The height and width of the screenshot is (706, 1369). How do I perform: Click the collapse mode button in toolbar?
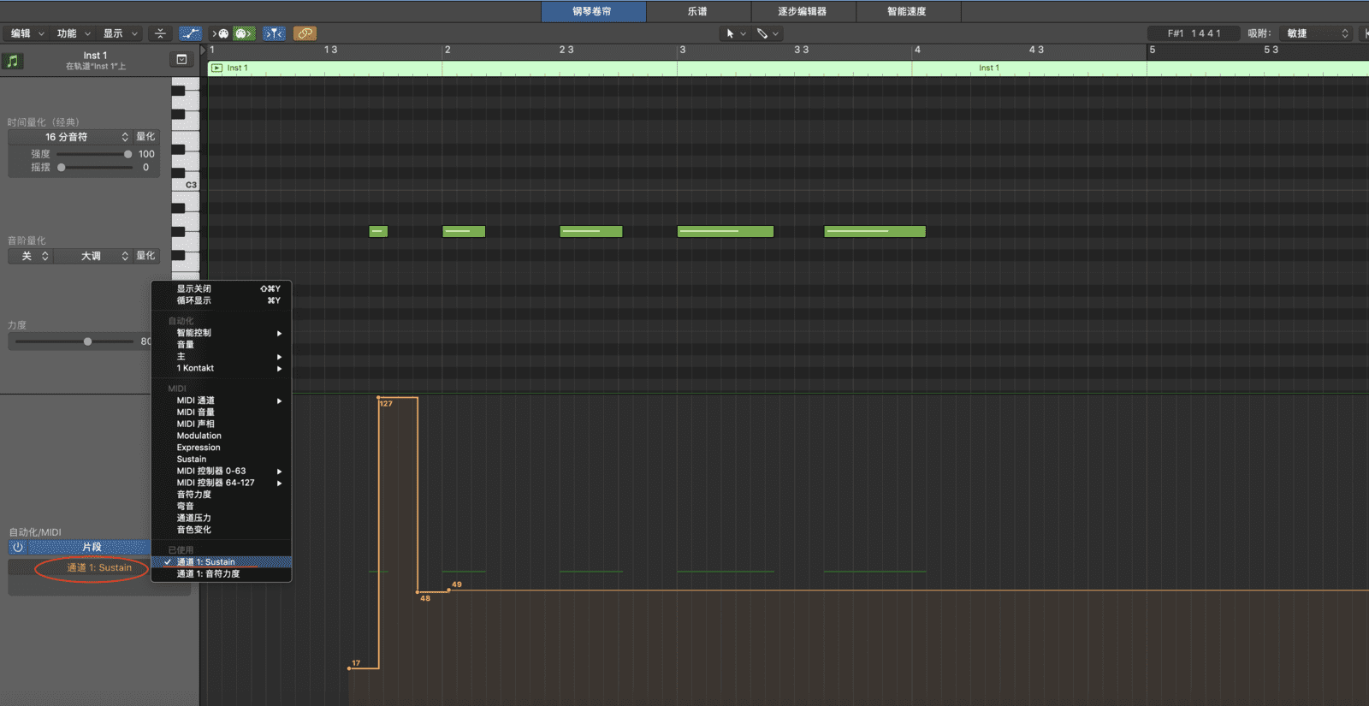(x=160, y=33)
